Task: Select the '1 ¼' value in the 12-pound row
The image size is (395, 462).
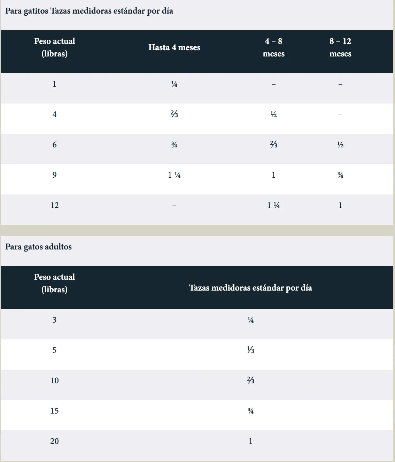Action: point(273,205)
